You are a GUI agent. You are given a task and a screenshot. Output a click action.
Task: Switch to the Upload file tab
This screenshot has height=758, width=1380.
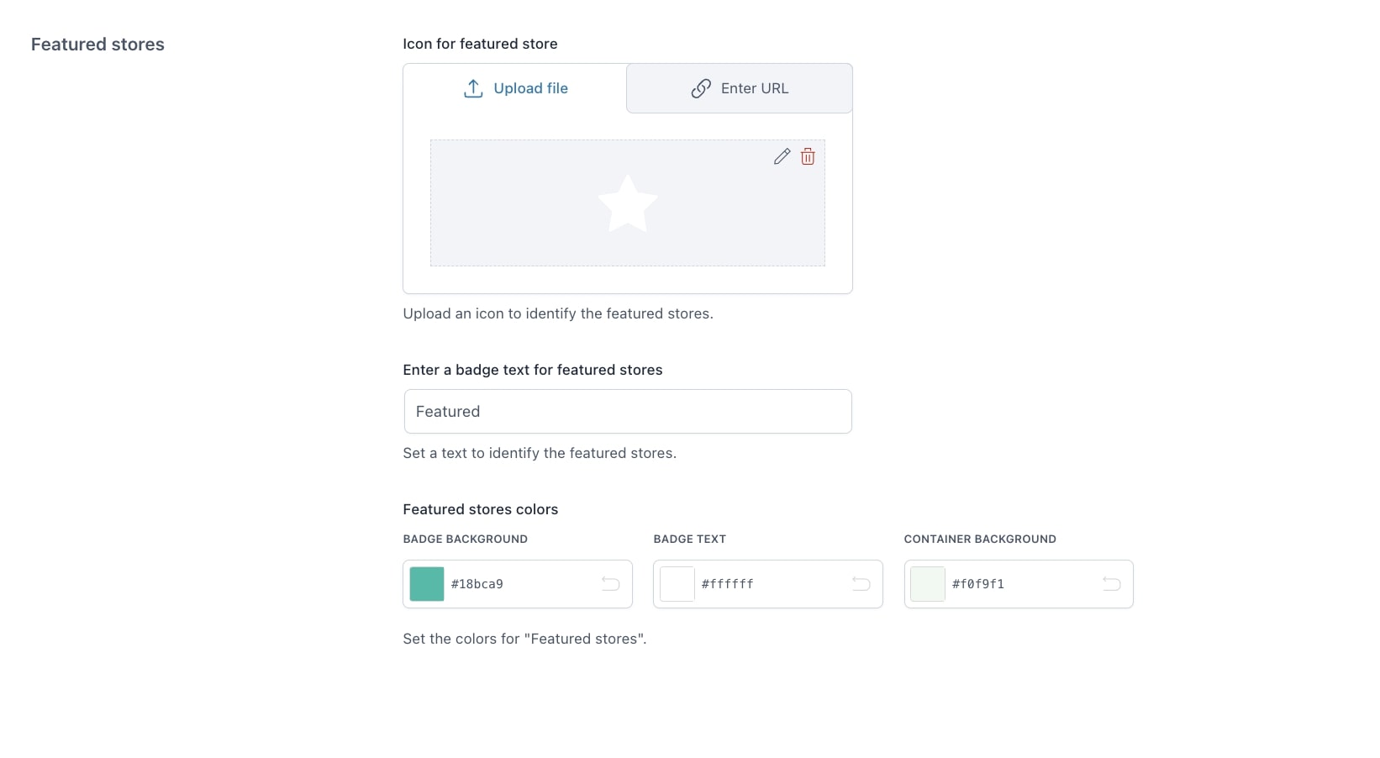[x=515, y=88]
